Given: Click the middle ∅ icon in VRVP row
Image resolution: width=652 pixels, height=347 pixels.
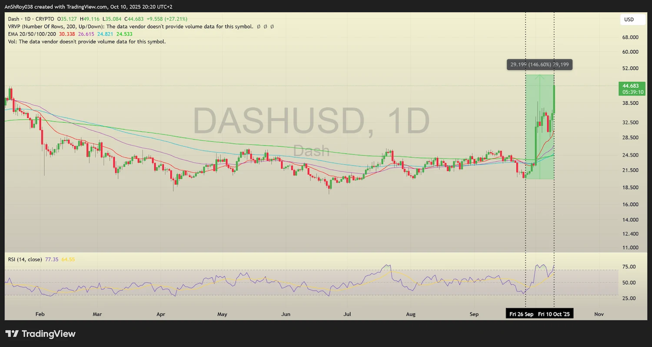Looking at the screenshot, I should click(265, 27).
